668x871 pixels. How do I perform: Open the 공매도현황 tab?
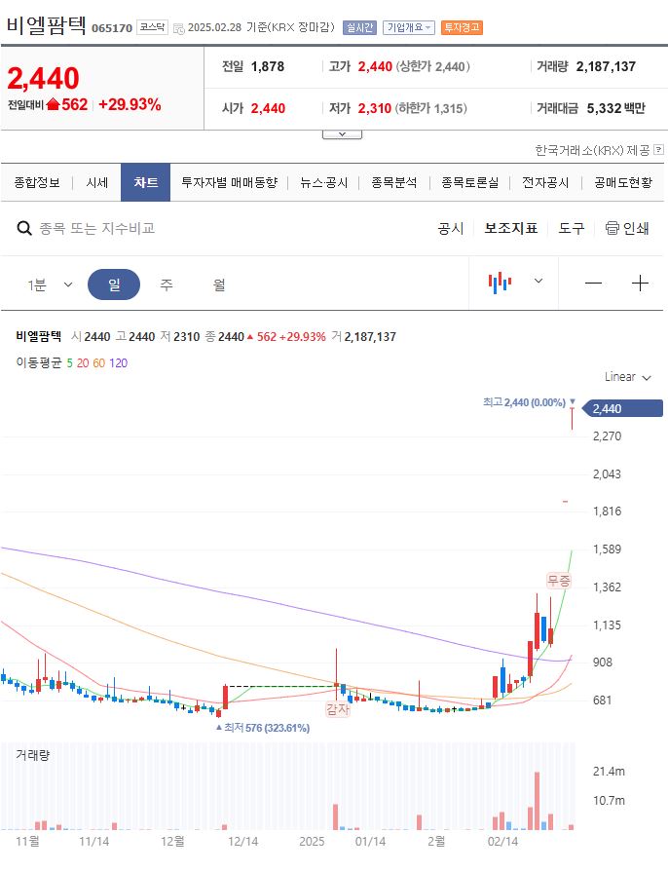tap(623, 182)
